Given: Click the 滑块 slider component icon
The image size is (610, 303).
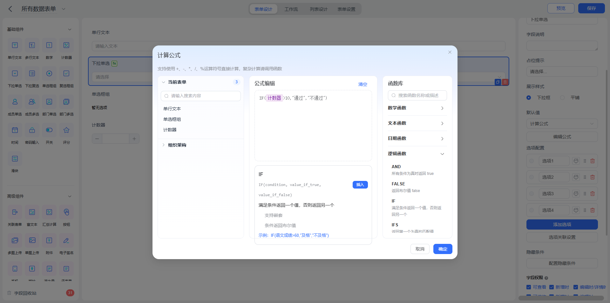Looking at the screenshot, I should [15, 158].
